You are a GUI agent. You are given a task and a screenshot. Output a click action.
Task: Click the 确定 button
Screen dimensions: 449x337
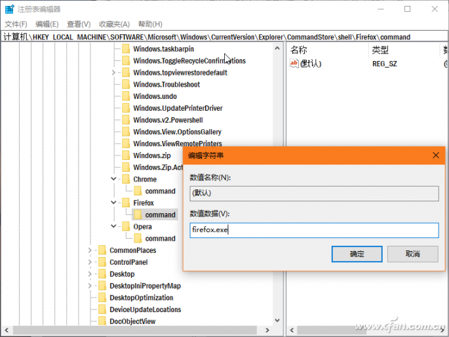(357, 254)
